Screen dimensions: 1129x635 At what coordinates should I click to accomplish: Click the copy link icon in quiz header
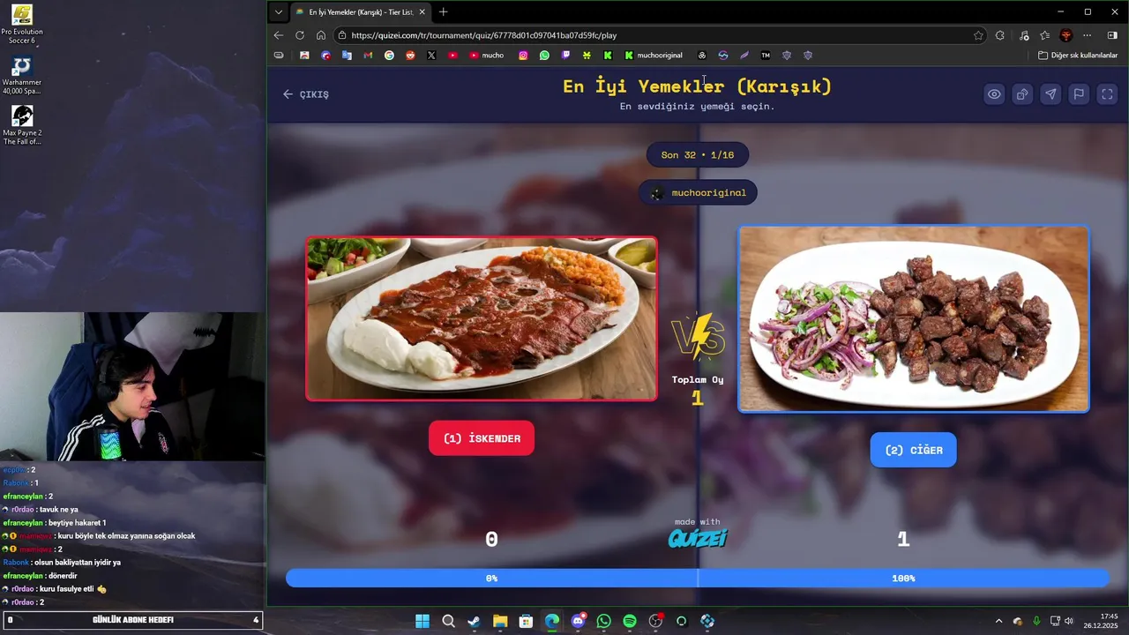coord(1022,94)
